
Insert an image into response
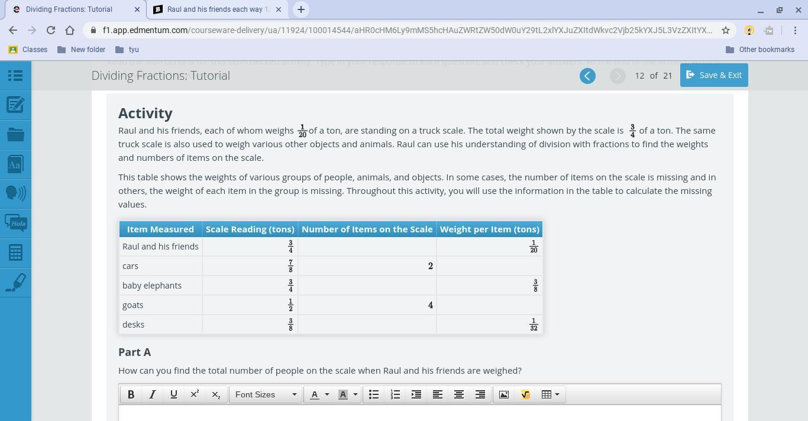coord(504,394)
